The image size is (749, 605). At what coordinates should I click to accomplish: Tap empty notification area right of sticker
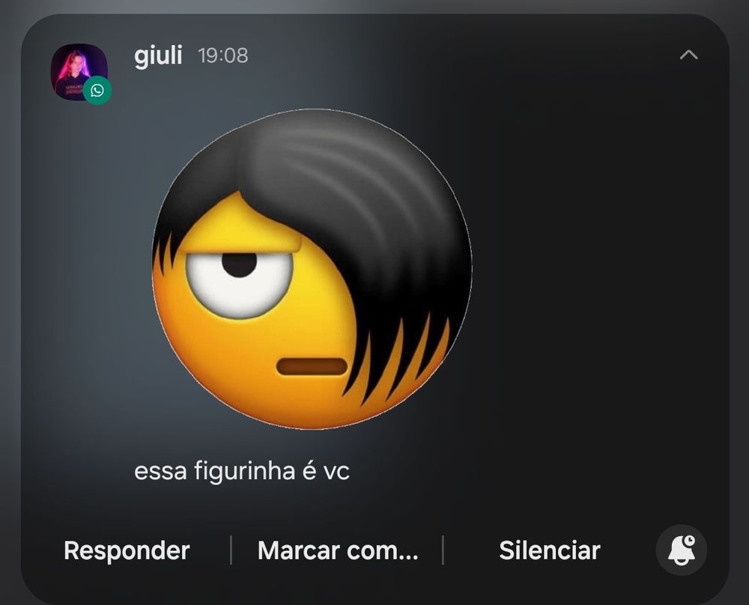coord(597,267)
